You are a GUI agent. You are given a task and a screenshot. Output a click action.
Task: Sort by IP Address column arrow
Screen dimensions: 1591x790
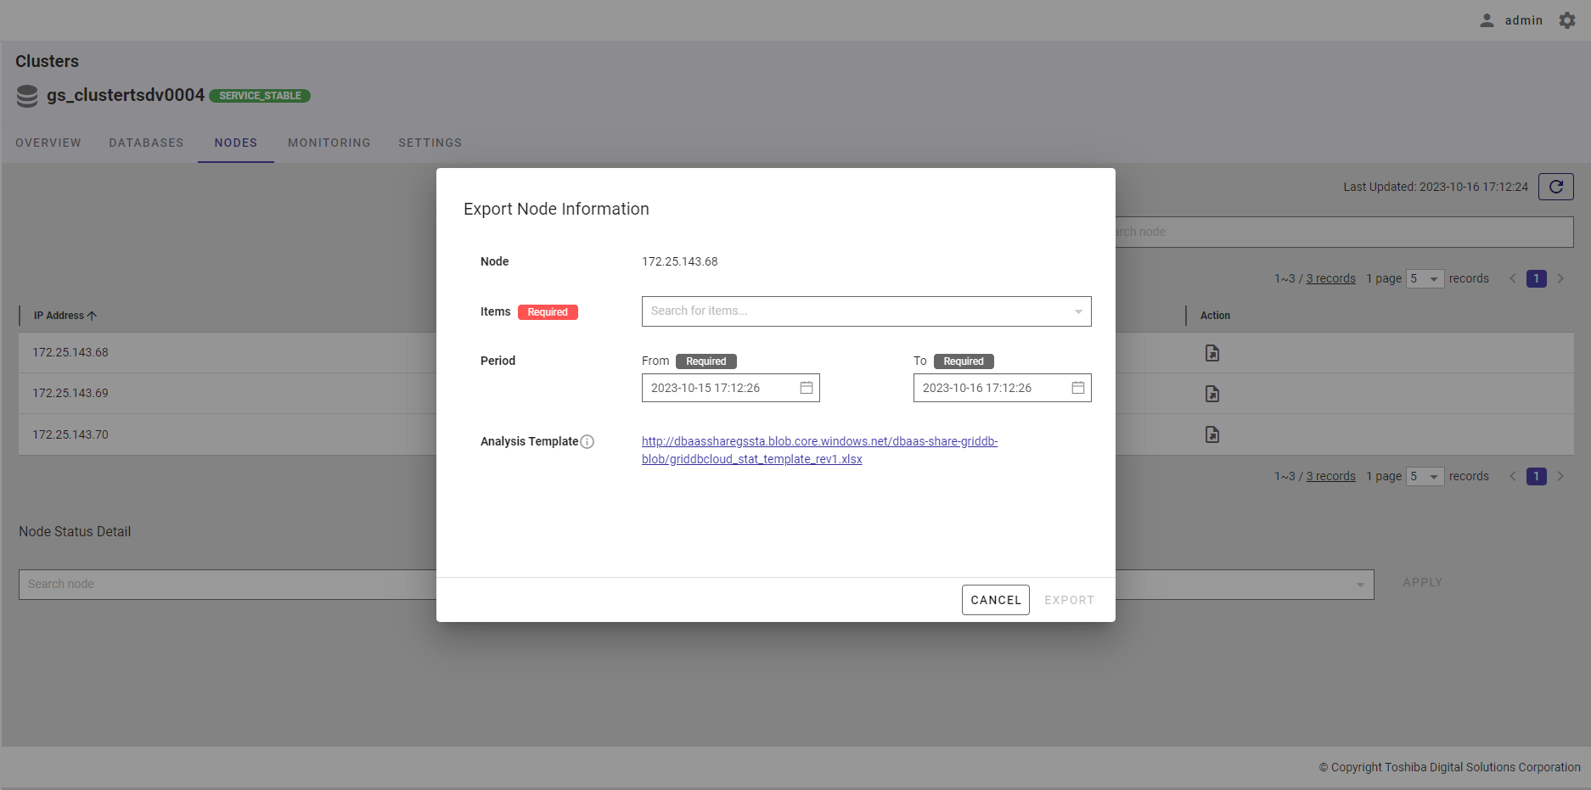coord(92,316)
